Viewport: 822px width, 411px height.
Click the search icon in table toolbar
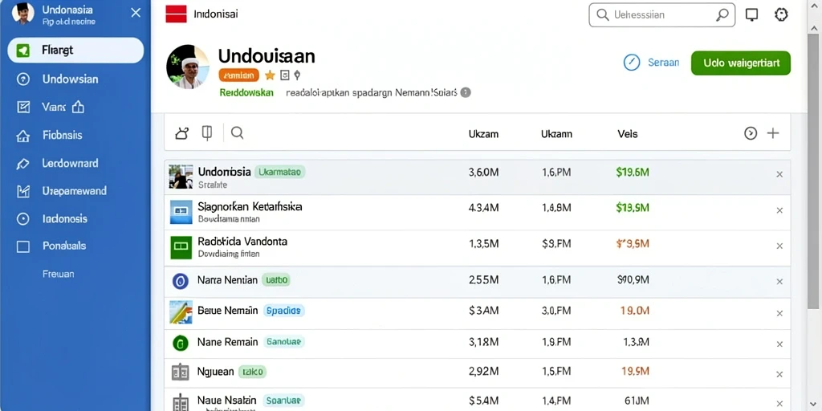pos(238,133)
